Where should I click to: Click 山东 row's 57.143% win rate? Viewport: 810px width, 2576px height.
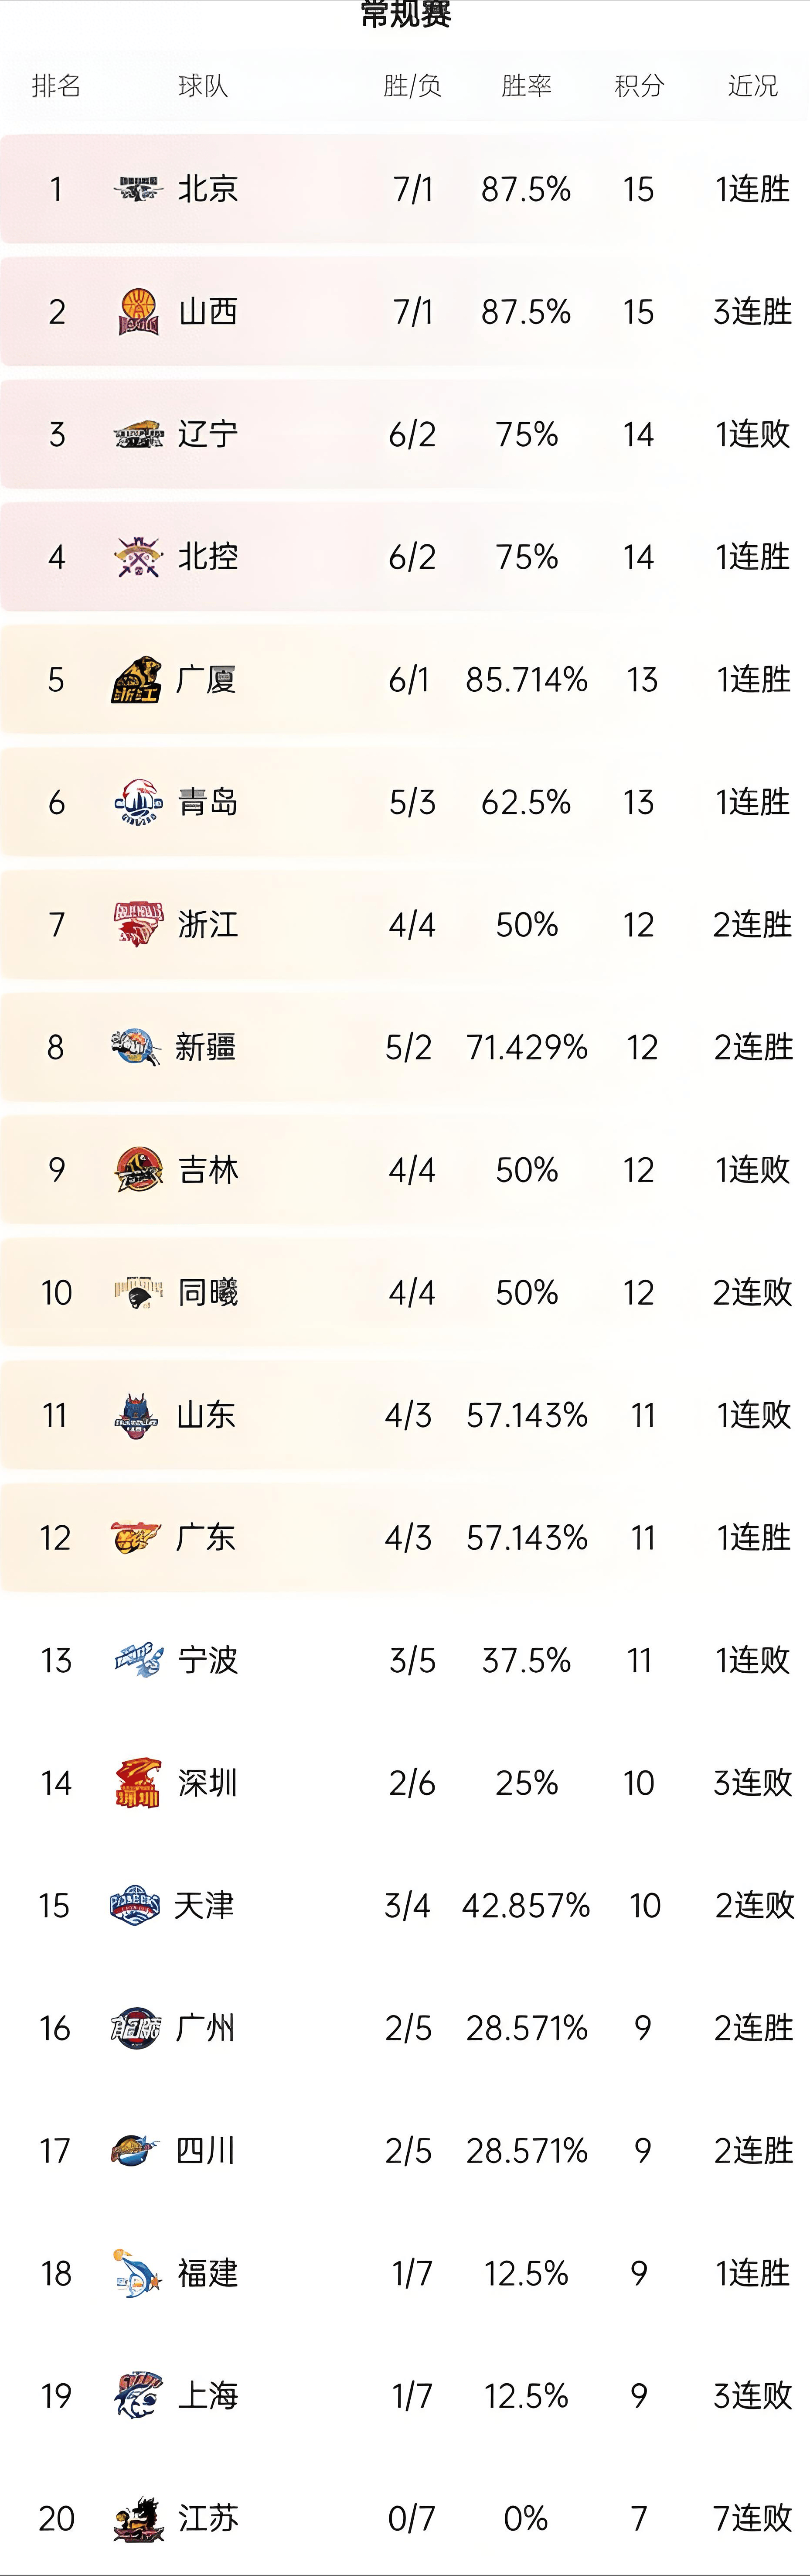526,1415
